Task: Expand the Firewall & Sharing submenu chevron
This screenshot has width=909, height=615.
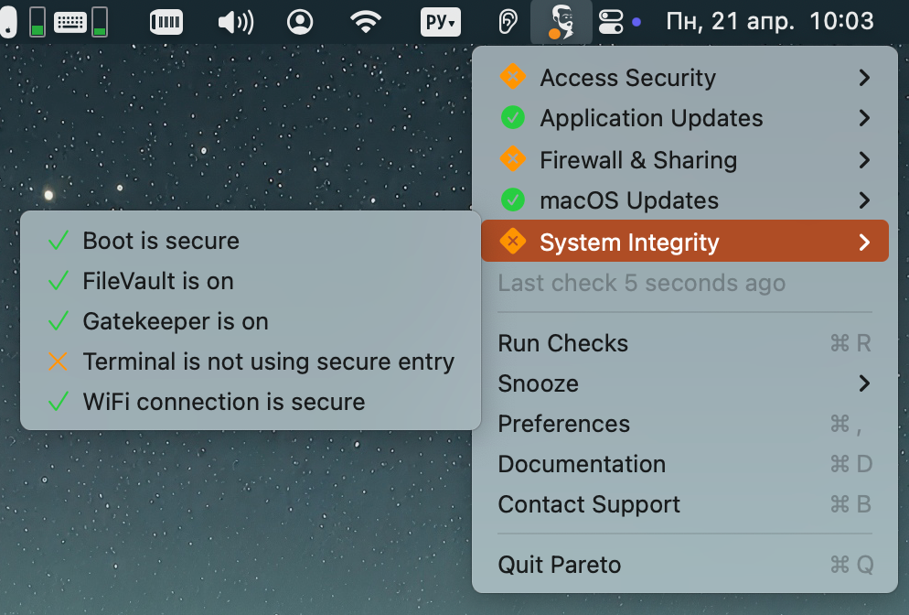Action: tap(864, 160)
